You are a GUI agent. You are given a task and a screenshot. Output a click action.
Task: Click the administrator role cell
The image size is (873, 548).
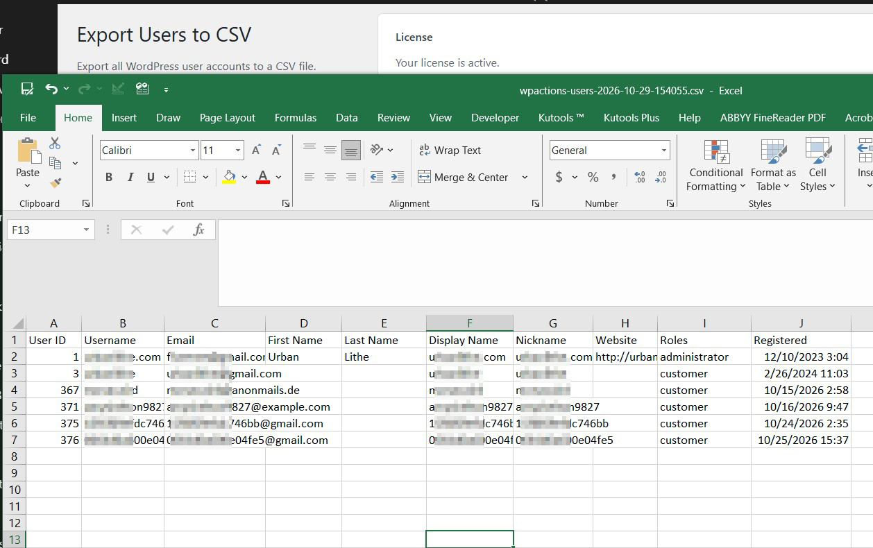point(704,357)
